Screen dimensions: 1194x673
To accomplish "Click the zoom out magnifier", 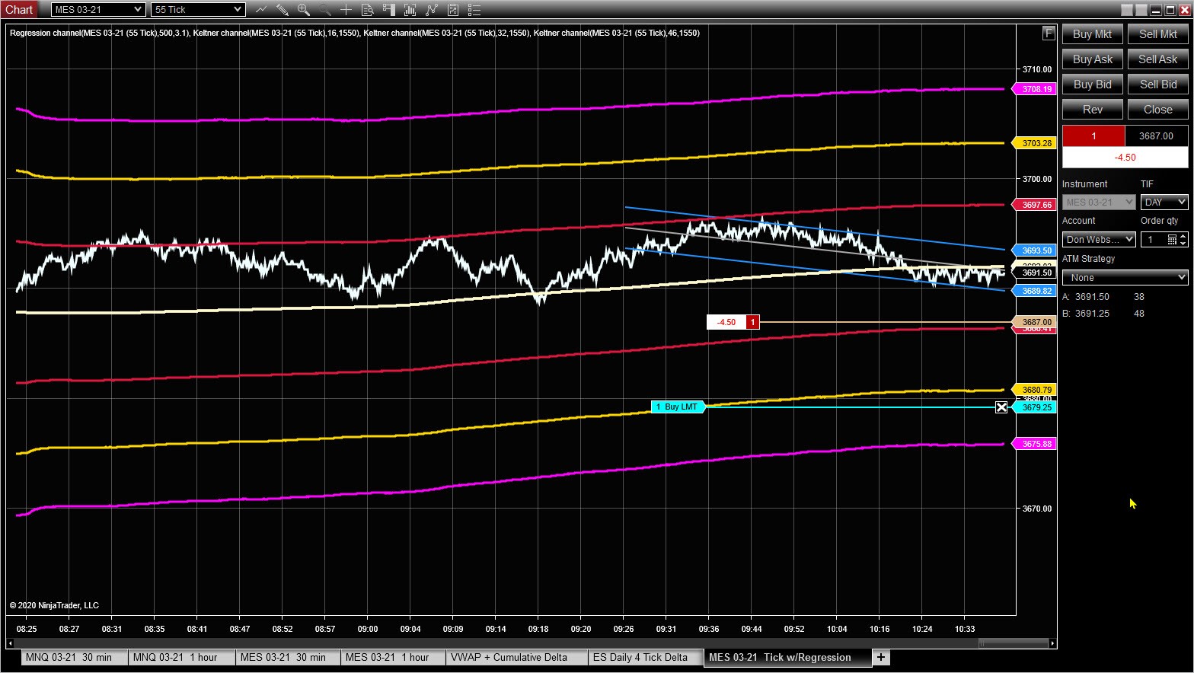I will coord(325,10).
